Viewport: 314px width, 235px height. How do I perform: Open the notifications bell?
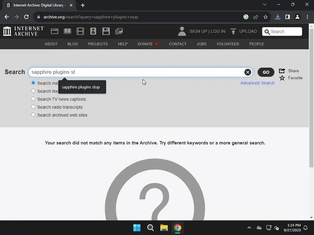point(306,228)
